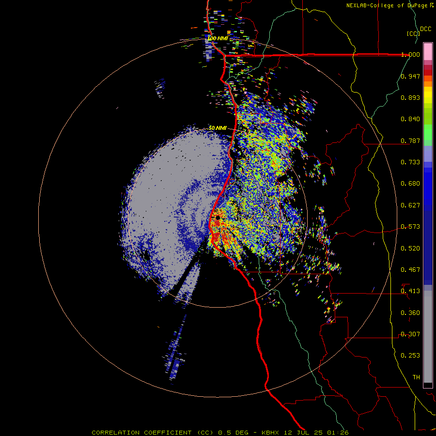Click the 0.893 legend value
The height and width of the screenshot is (436, 436).
click(x=410, y=97)
